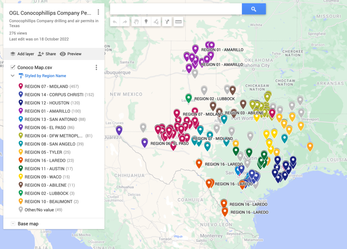Select the Add directions tool

(x=167, y=22)
